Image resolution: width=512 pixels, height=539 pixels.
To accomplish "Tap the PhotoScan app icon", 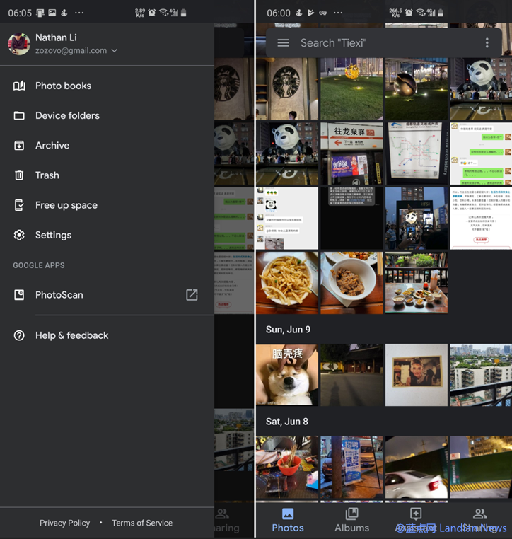I will pyautogui.click(x=19, y=295).
